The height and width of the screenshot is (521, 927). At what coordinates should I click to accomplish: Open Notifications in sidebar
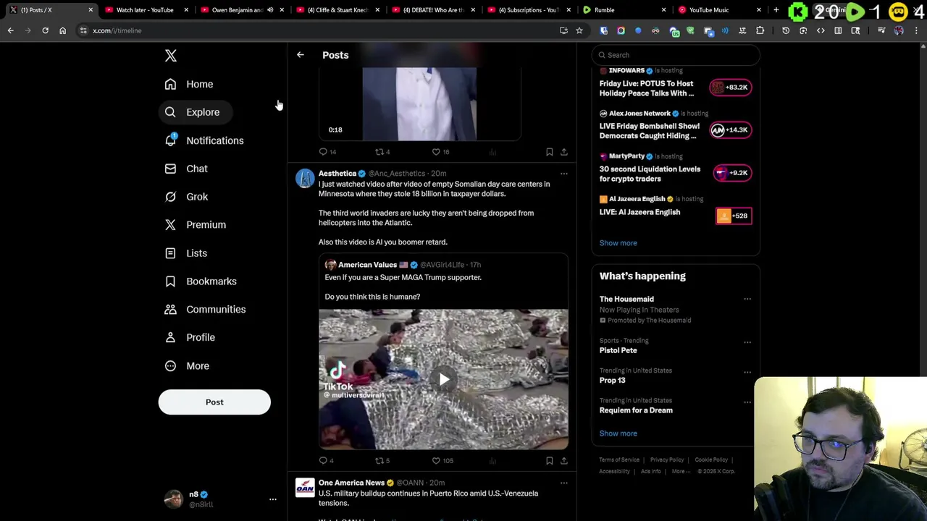pos(204,140)
